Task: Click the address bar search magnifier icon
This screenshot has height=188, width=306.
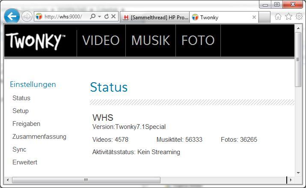Action: pos(93,16)
